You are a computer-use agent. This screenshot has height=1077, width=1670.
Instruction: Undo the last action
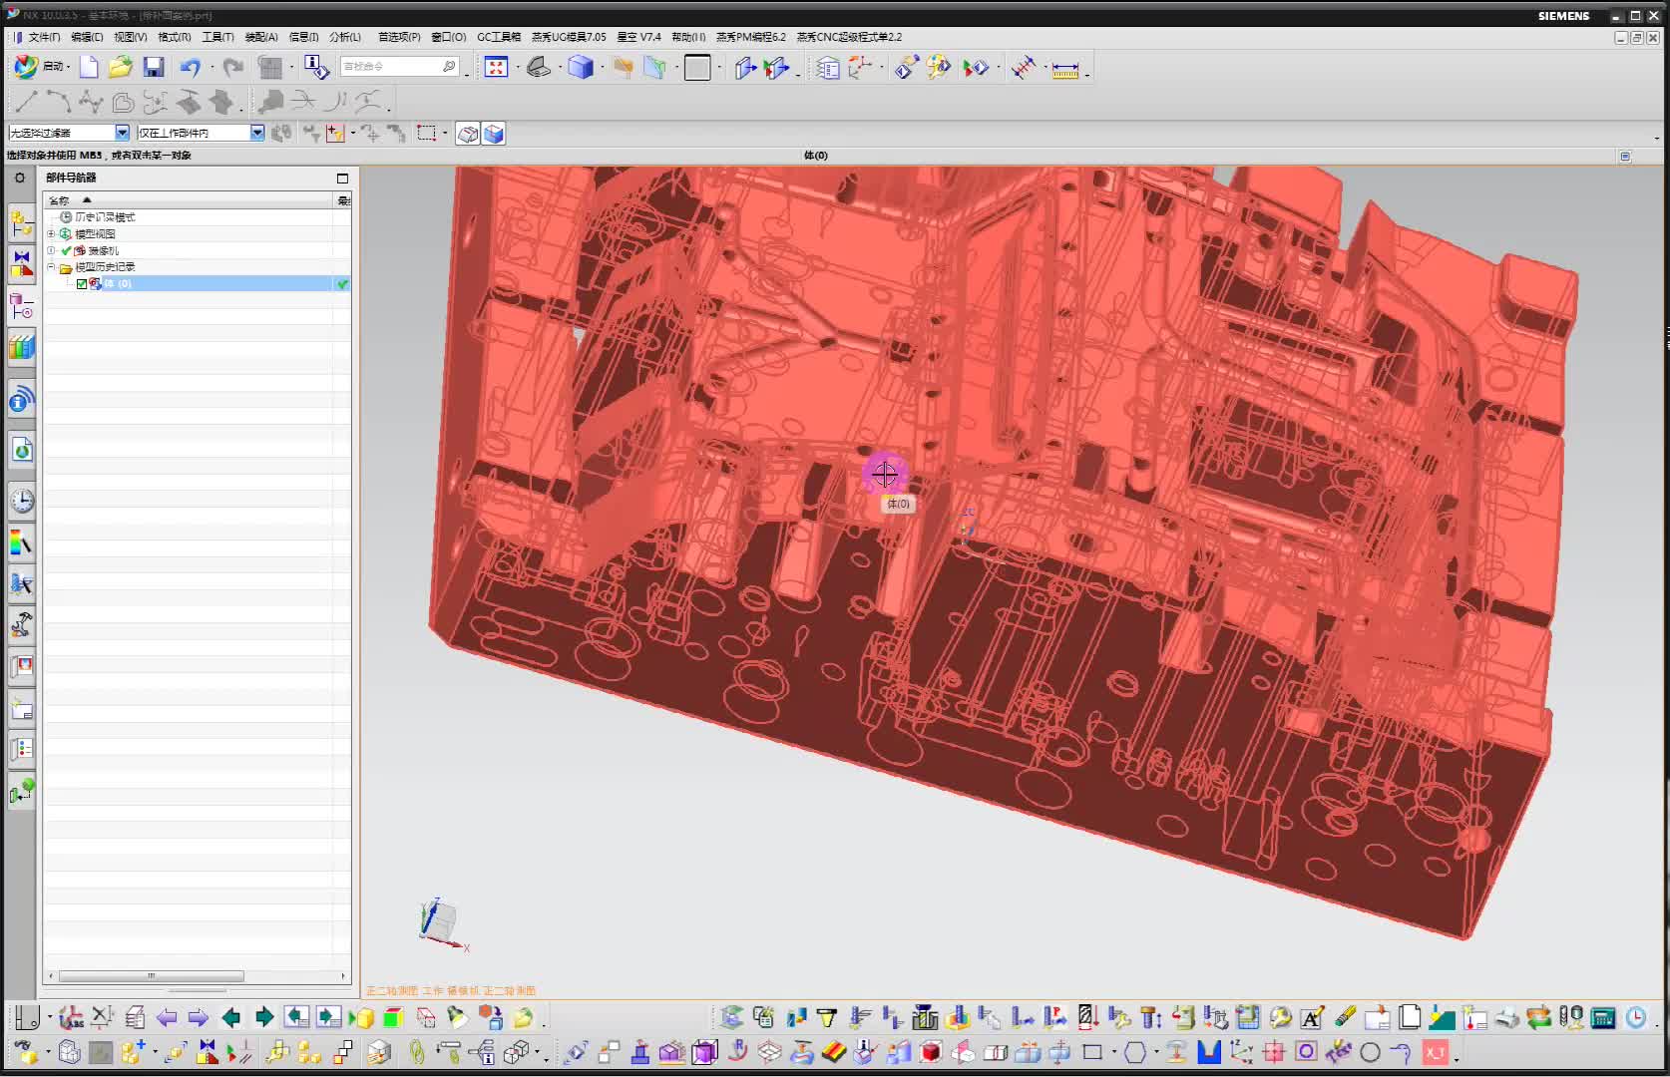pyautogui.click(x=190, y=67)
